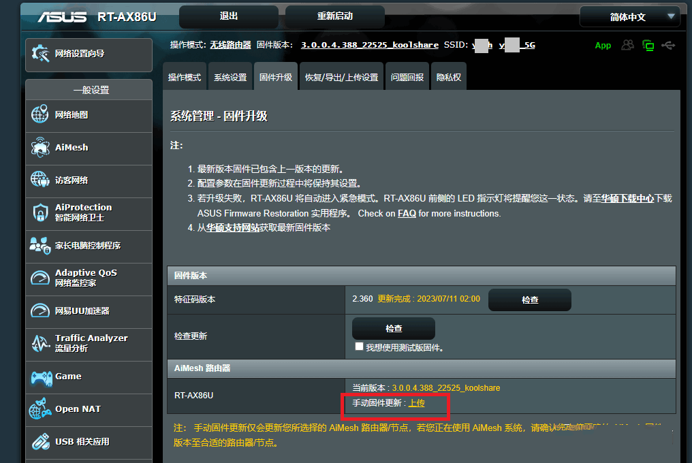The width and height of the screenshot is (692, 463).
Task: Select the Open NAT icon
Action: (x=40, y=409)
